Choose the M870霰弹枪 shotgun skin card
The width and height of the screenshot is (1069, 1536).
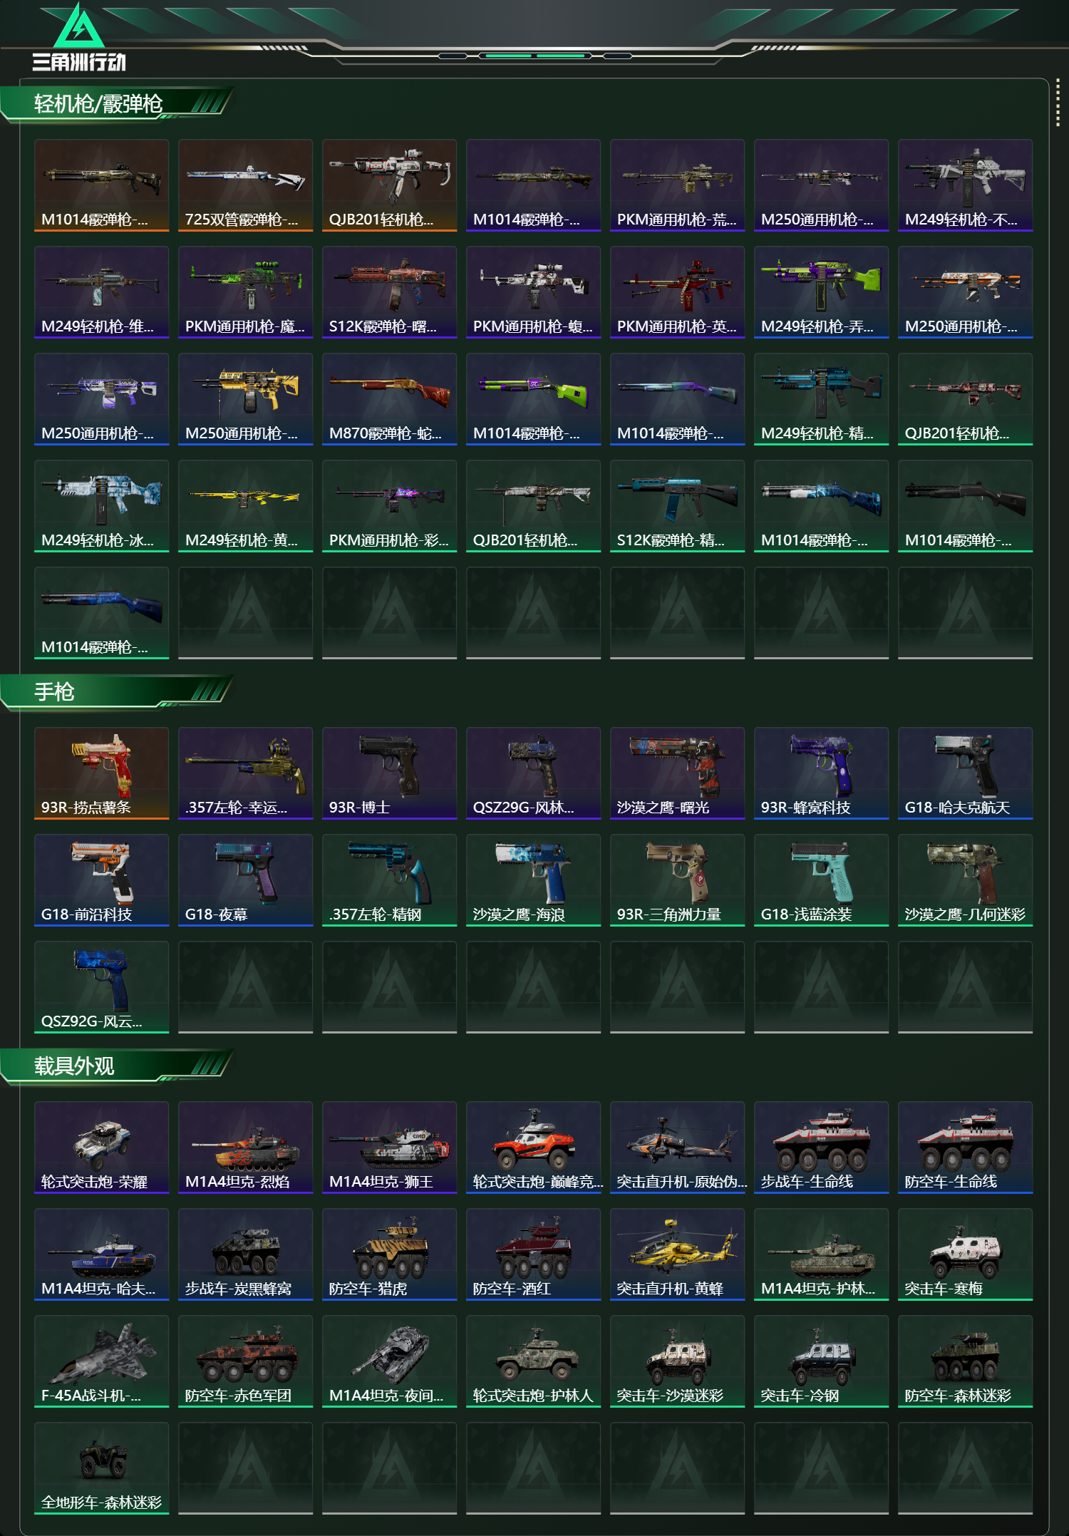point(389,399)
